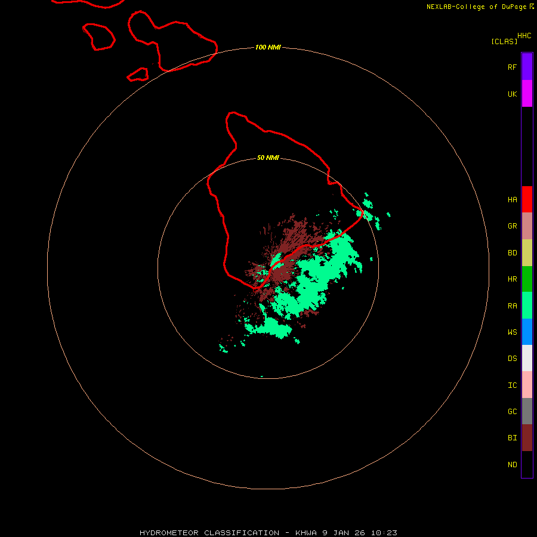The image size is (537, 537).
Task: Click the GC legend label
Action: [x=512, y=412]
